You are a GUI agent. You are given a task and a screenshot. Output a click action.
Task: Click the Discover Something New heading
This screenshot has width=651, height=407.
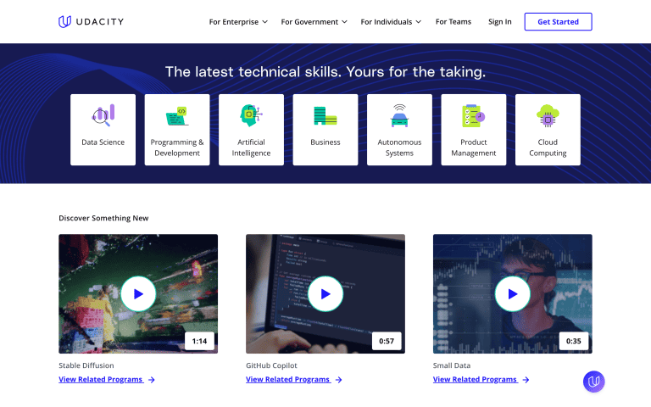pyautogui.click(x=103, y=218)
